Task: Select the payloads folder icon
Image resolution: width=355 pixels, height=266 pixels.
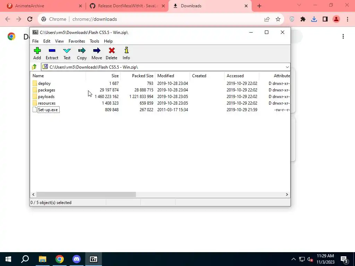Action: 35,96
